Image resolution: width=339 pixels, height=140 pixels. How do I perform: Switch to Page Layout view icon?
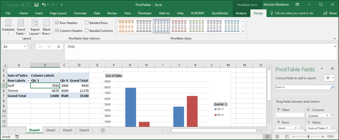tap(277, 136)
